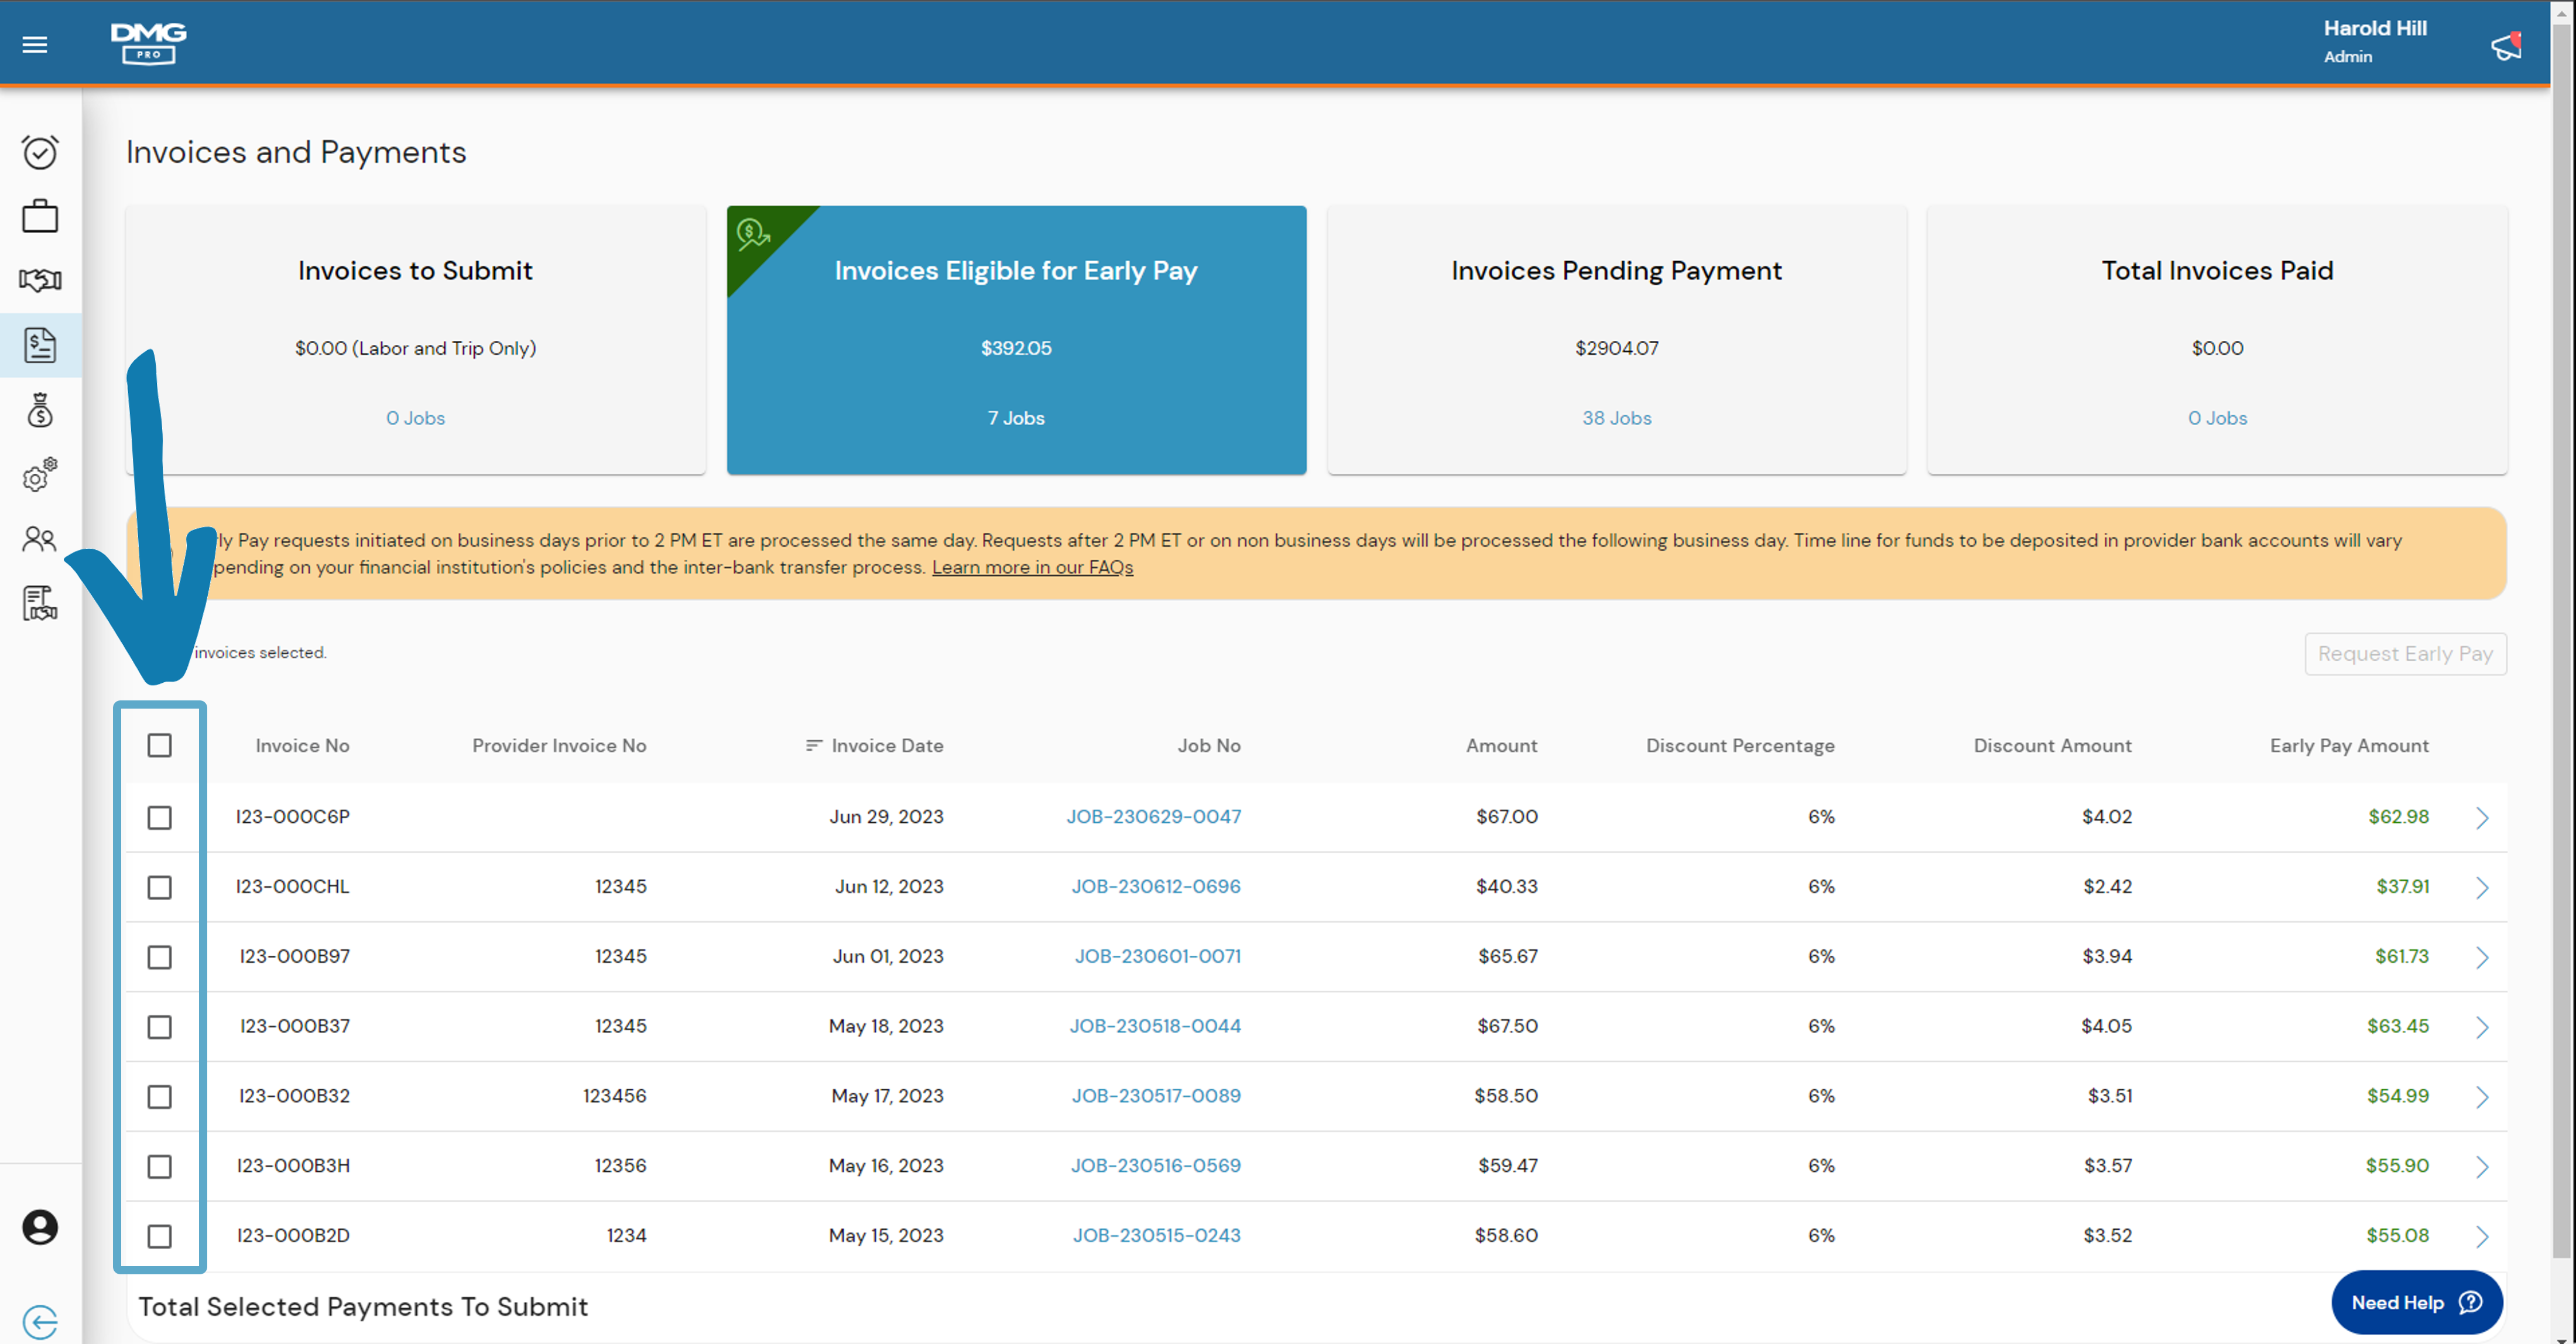The width and height of the screenshot is (2576, 1344).
Task: Select the timer/schedule icon in sidebar
Action: [x=40, y=152]
